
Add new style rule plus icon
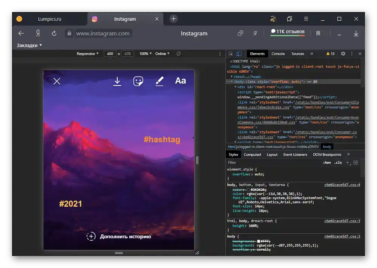(348, 163)
